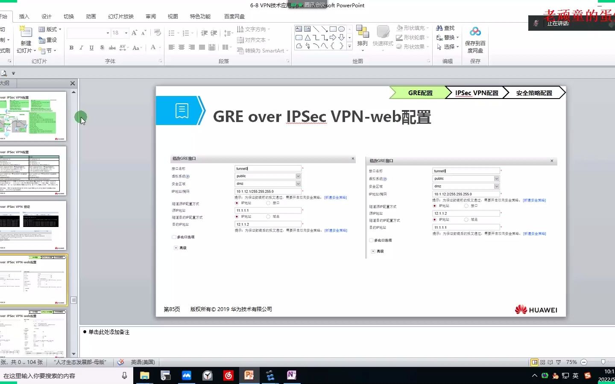615x384 pixels.
Task: Select the oval shape in gallery
Action: (342, 29)
